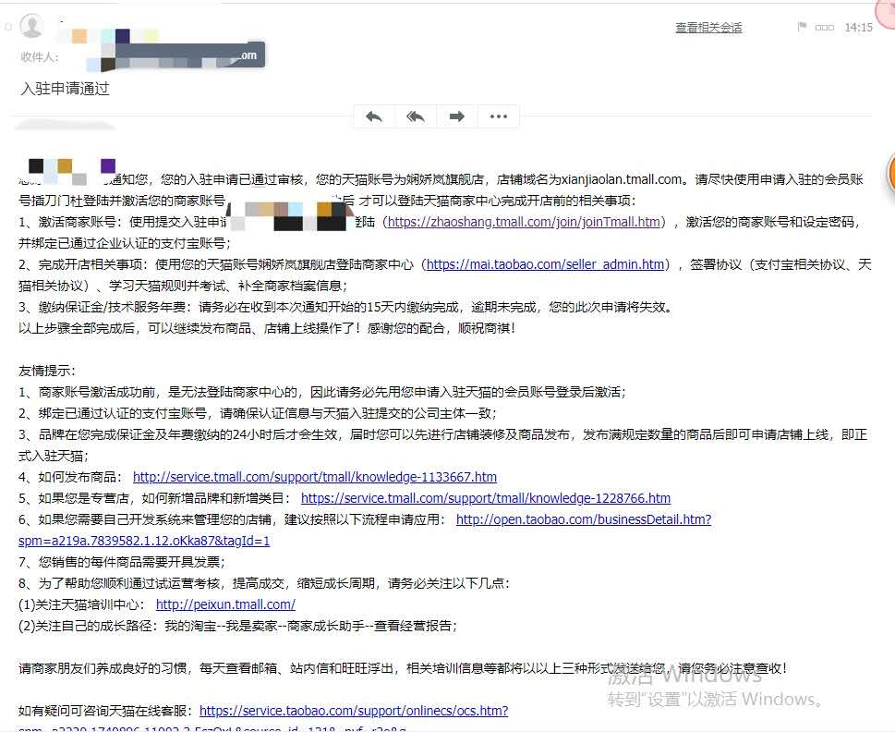
Task: Flag this email with the flag icon
Action: 802,27
